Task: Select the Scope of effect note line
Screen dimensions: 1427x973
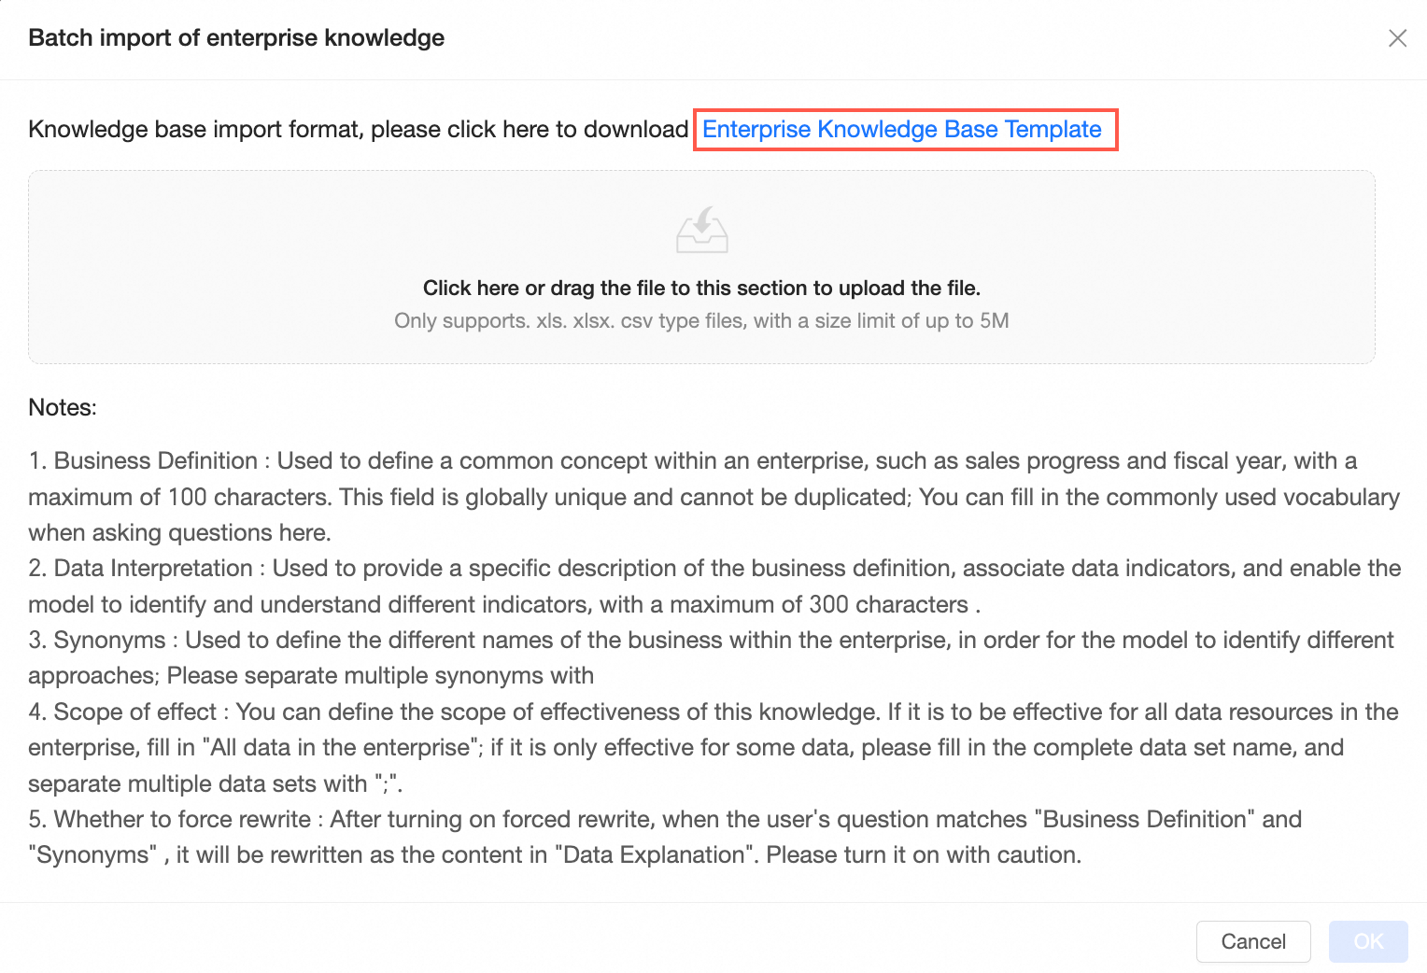Action: pyautogui.click(x=713, y=747)
